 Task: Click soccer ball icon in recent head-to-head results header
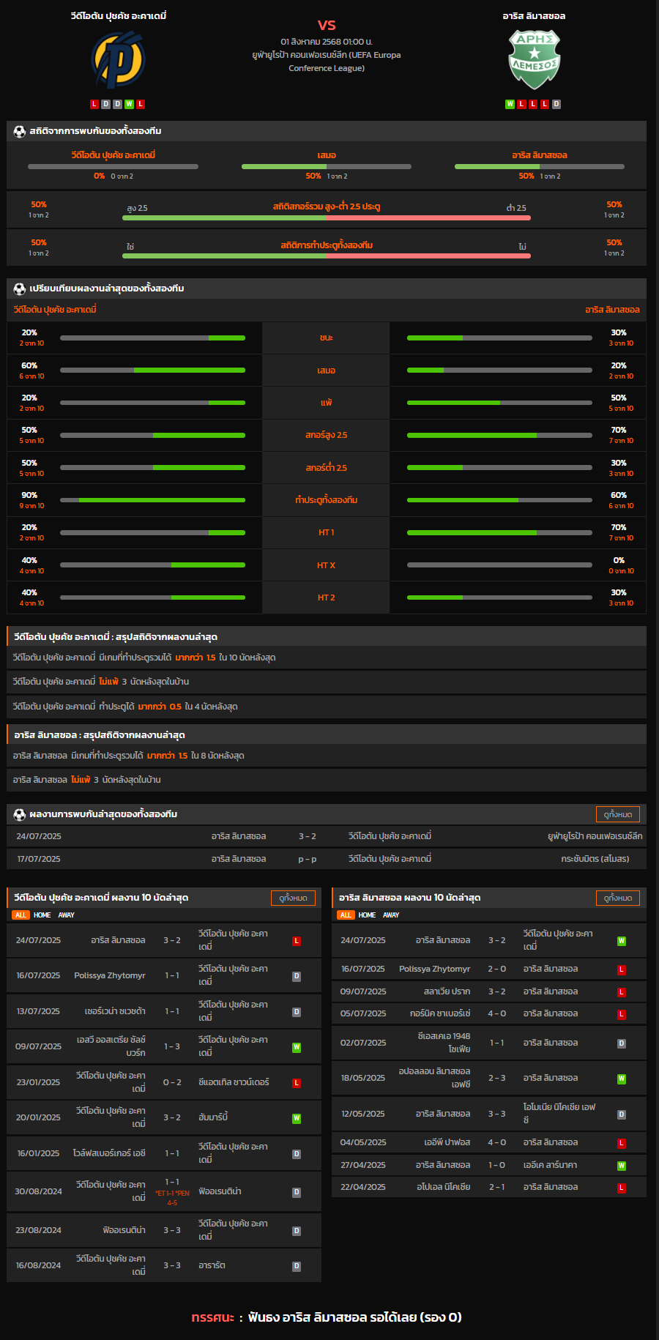pyautogui.click(x=20, y=814)
